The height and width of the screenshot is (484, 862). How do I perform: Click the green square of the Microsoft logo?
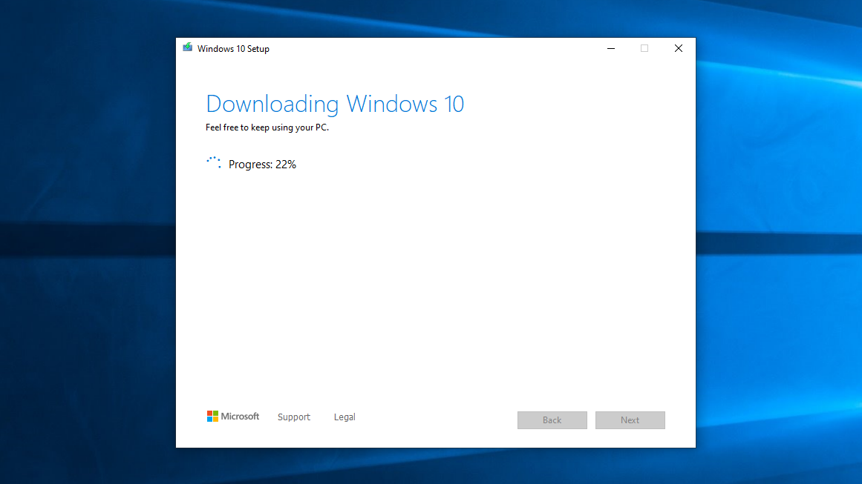pyautogui.click(x=216, y=413)
